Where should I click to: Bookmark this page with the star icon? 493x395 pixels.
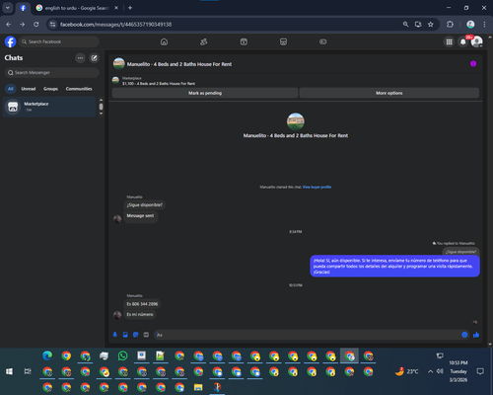(431, 25)
